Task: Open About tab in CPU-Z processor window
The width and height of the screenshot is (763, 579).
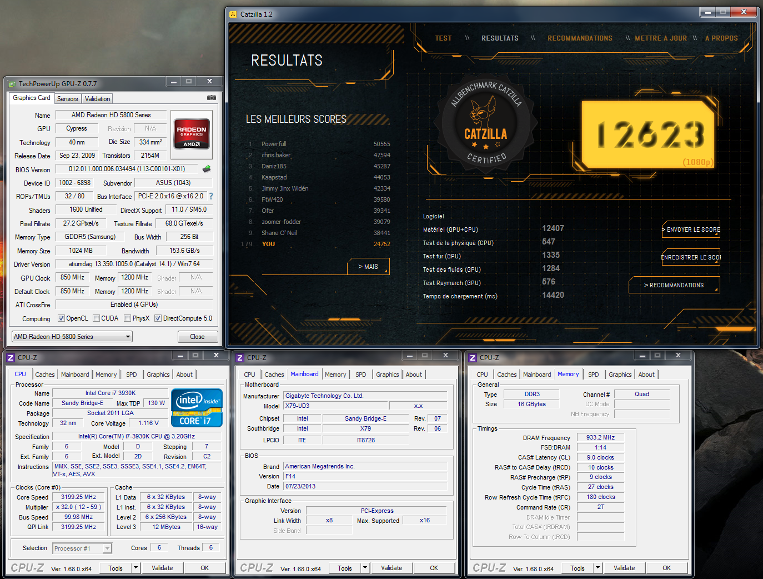Action: 184,375
